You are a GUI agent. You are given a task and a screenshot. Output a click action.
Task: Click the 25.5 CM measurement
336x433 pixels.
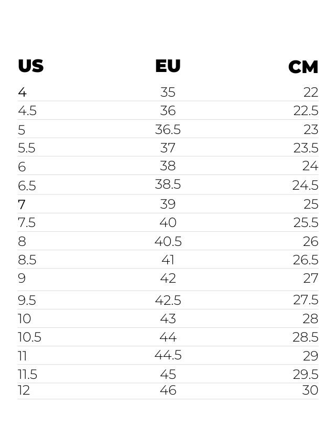pos(306,222)
